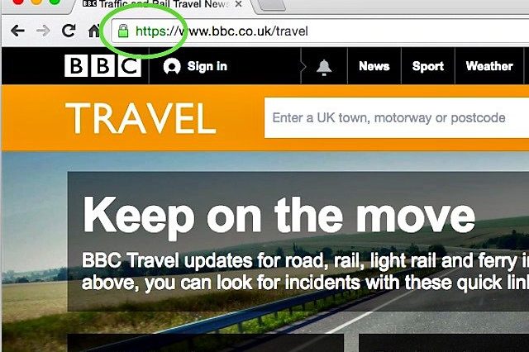Click the green padlock security icon
The width and height of the screenshot is (529, 352).
point(123,31)
